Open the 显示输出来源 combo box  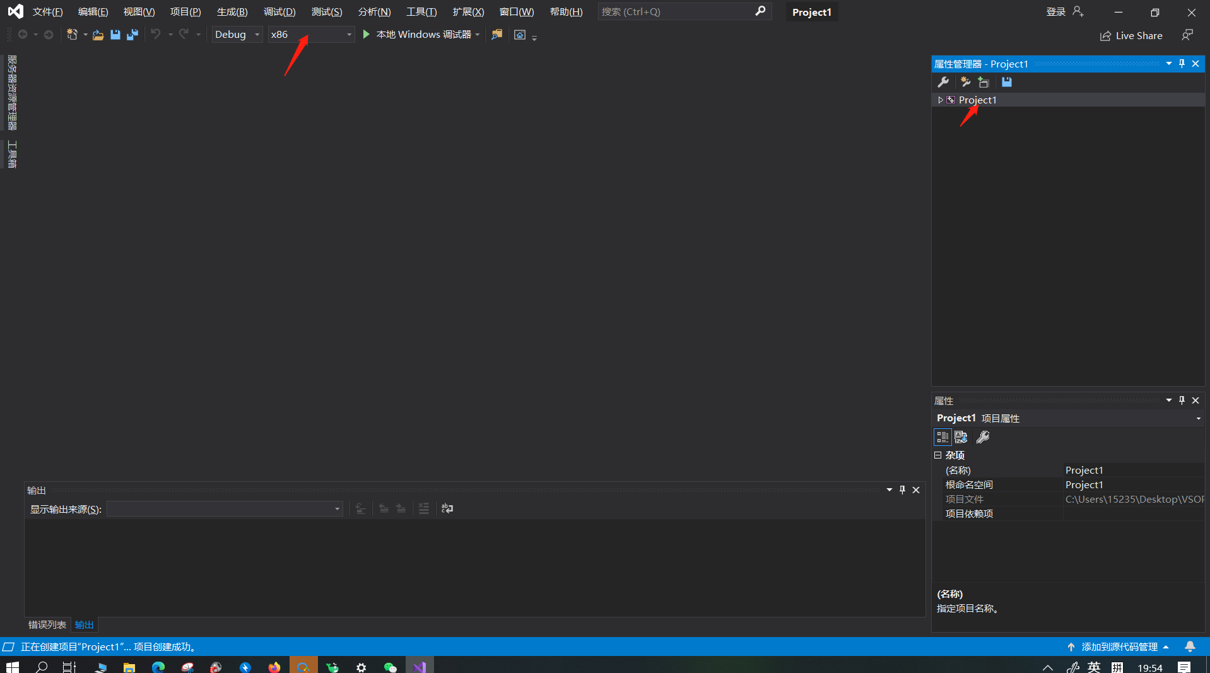pos(336,509)
